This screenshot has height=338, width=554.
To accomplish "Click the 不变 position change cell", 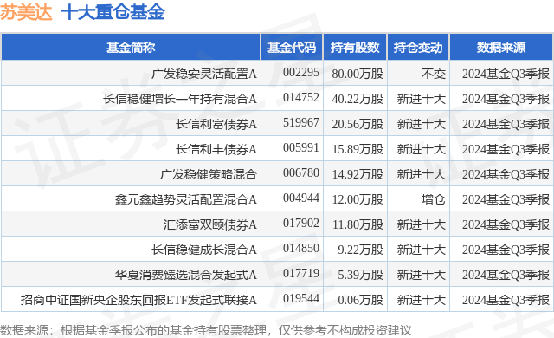I will coord(434,74).
